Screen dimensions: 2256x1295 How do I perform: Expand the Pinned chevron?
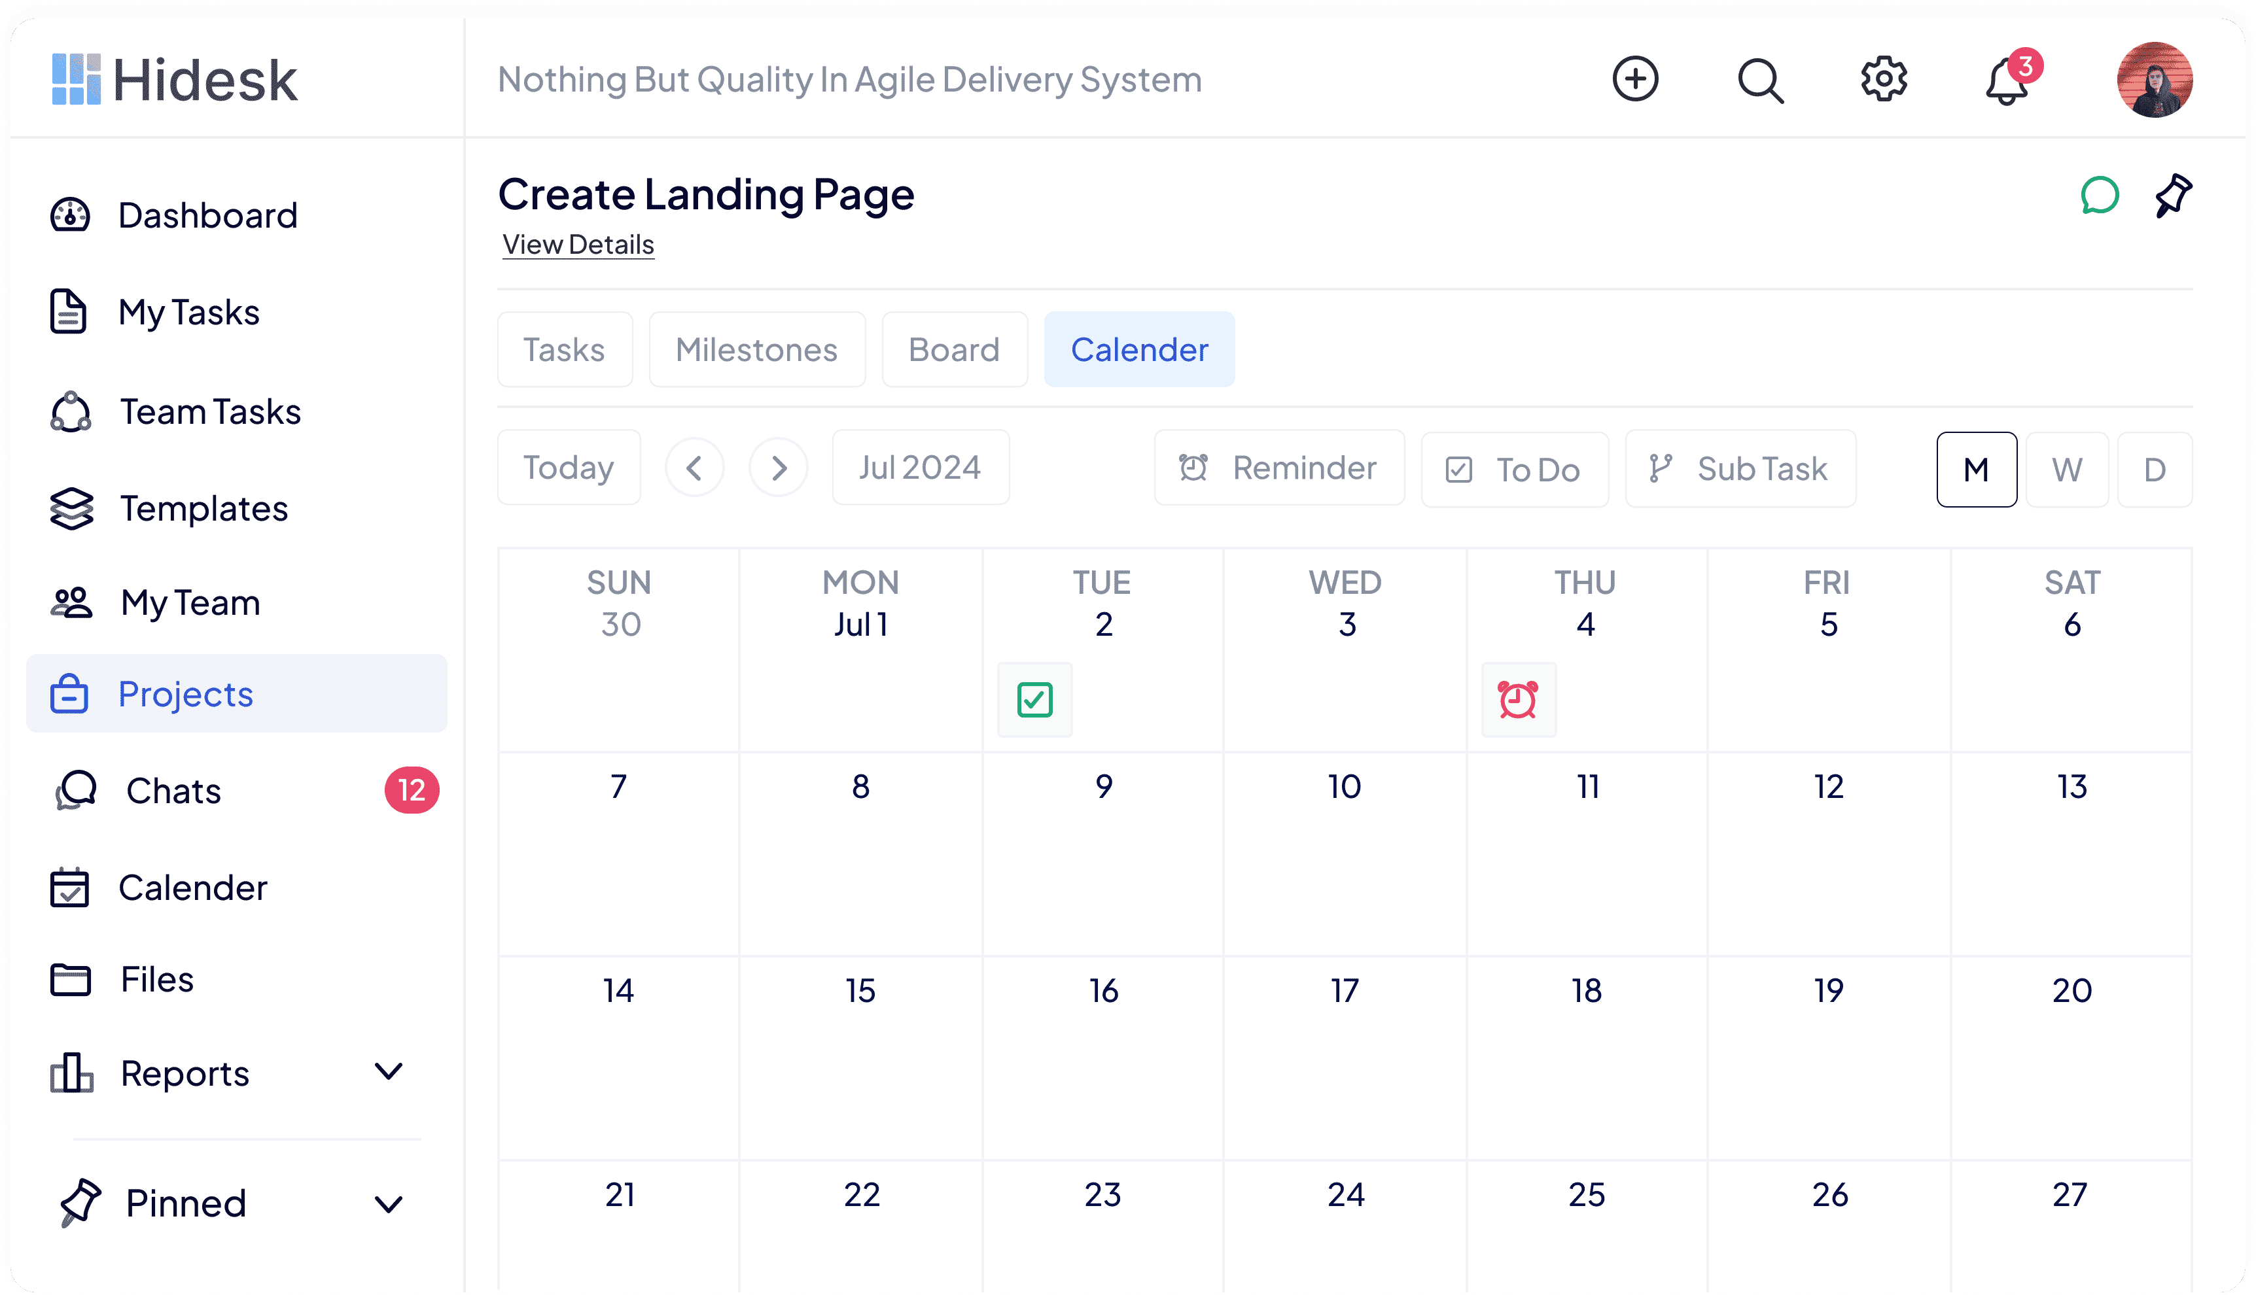coord(389,1204)
